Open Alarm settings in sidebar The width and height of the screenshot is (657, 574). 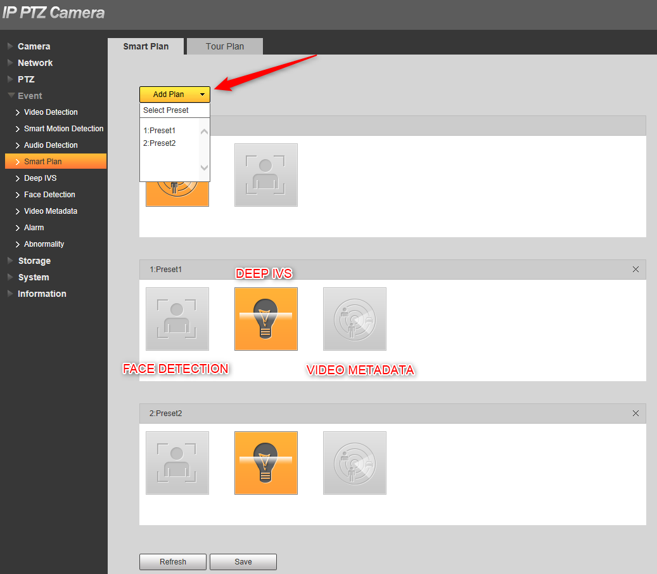pos(34,228)
